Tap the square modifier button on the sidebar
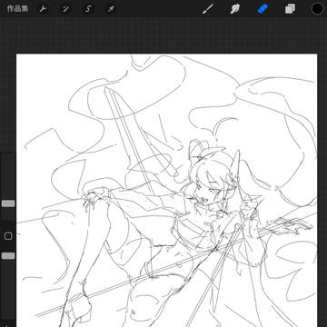The width and height of the screenshot is (327, 327). 8,236
